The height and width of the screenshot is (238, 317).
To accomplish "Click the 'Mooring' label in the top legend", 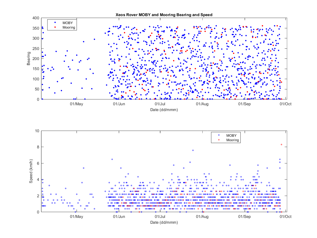I will click(69, 27).
